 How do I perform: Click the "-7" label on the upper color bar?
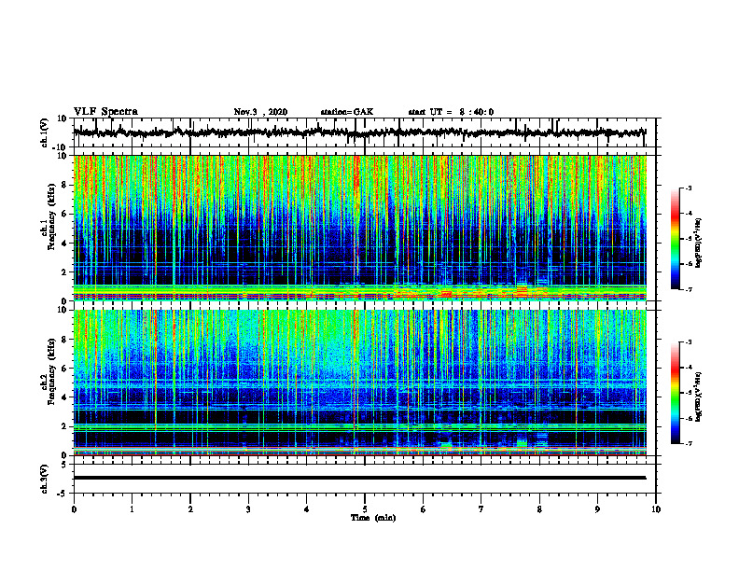coord(688,289)
